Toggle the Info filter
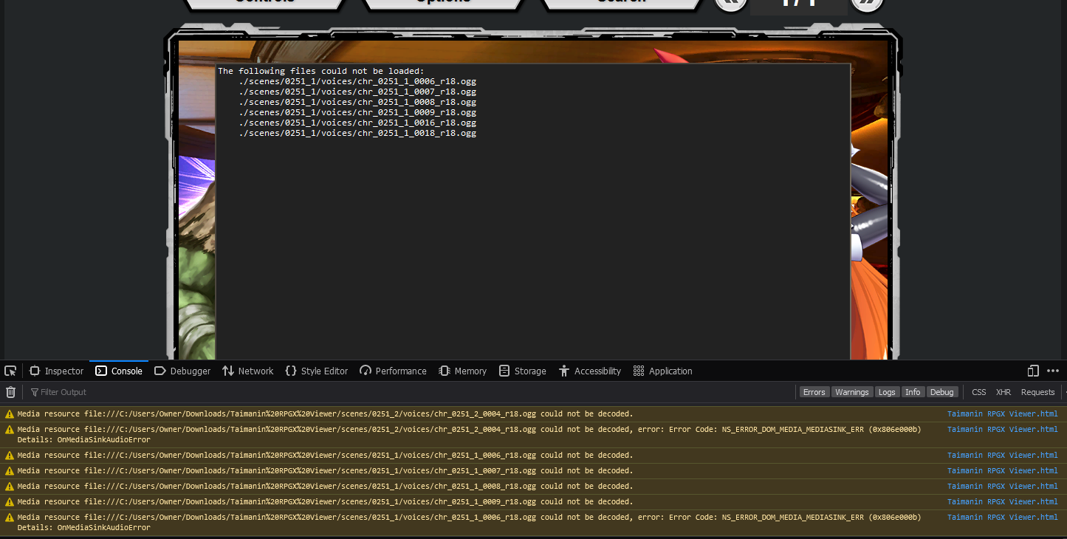 pos(913,392)
